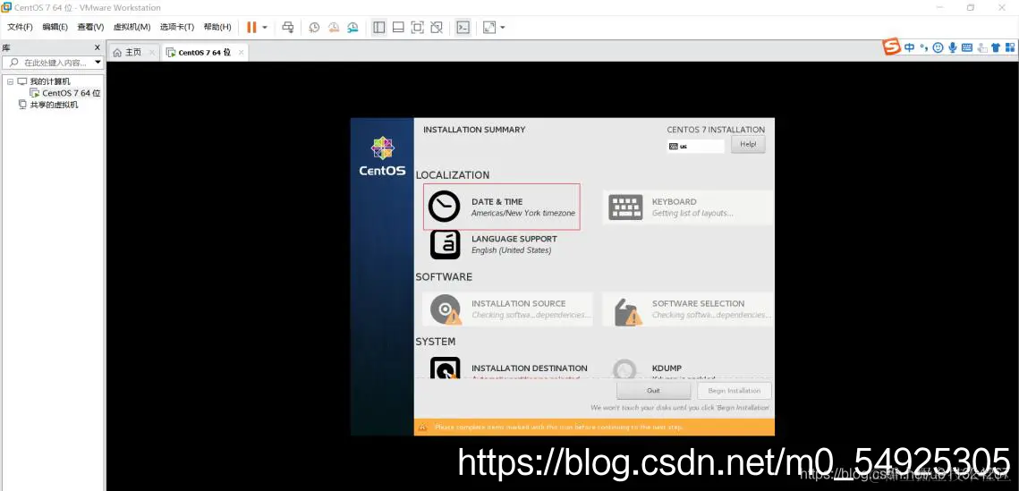
Task: Click the SYSTEM section heading
Action: click(436, 341)
